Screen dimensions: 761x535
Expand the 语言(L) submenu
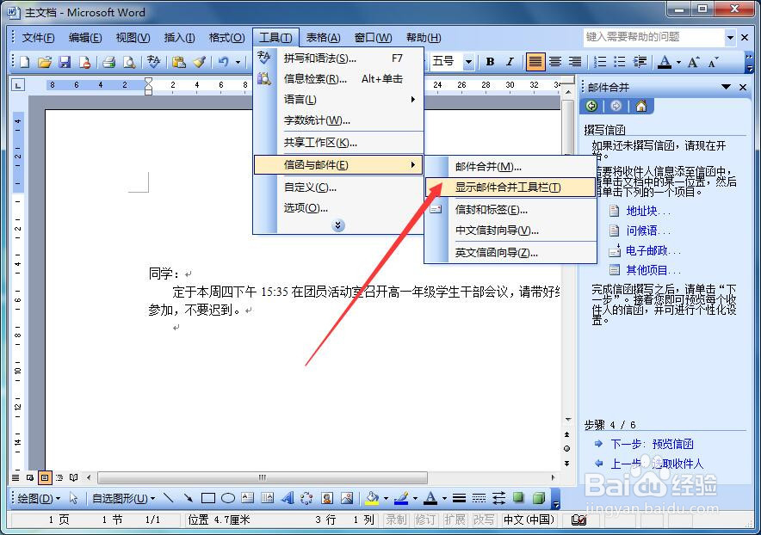point(339,100)
